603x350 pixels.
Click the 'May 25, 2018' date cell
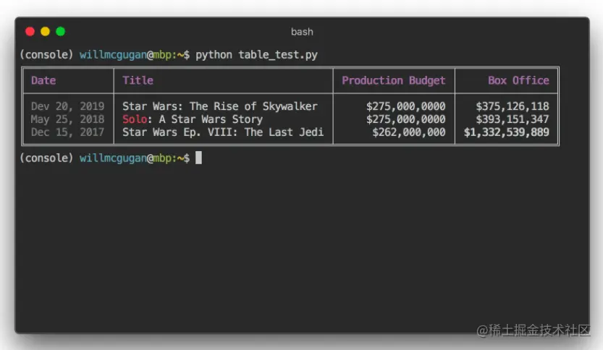pyautogui.click(x=68, y=119)
